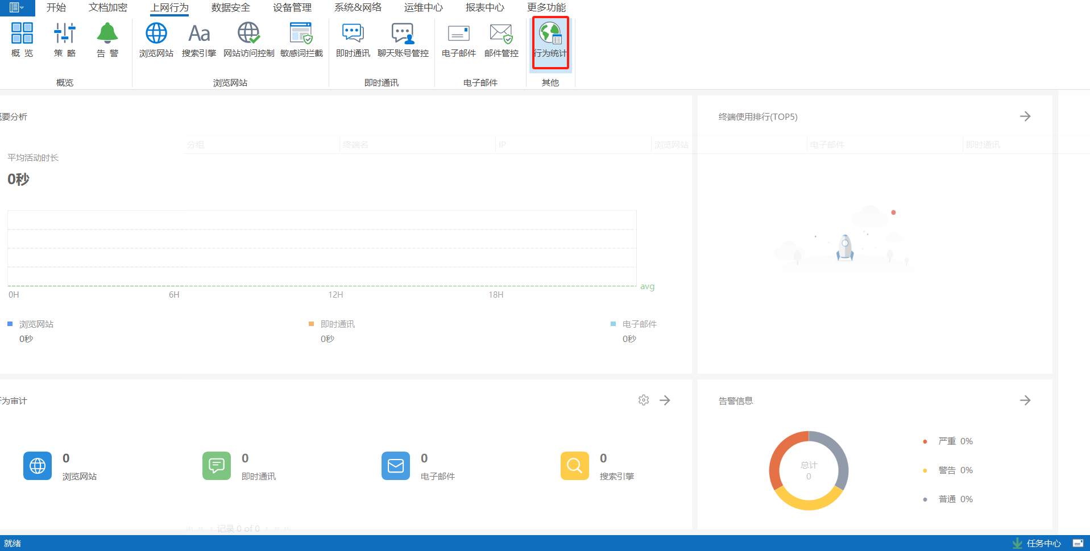Open 网站访问控制 in the ribbon
The image size is (1090, 551).
[248, 40]
